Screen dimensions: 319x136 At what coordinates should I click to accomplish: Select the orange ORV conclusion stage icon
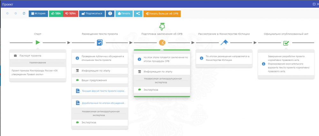[x=162, y=42]
